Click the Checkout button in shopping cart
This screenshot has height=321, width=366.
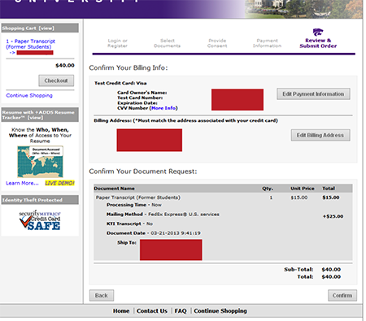pyautogui.click(x=56, y=80)
